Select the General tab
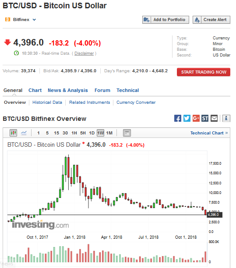236x268 pixels. point(13,90)
